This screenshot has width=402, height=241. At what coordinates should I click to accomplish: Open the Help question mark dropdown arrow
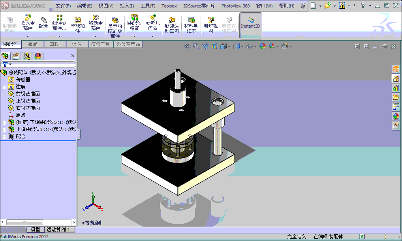tap(370, 6)
